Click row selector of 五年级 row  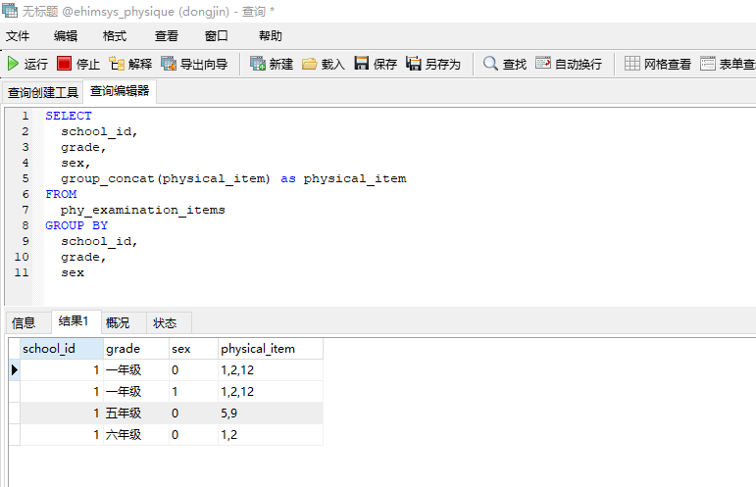point(15,414)
